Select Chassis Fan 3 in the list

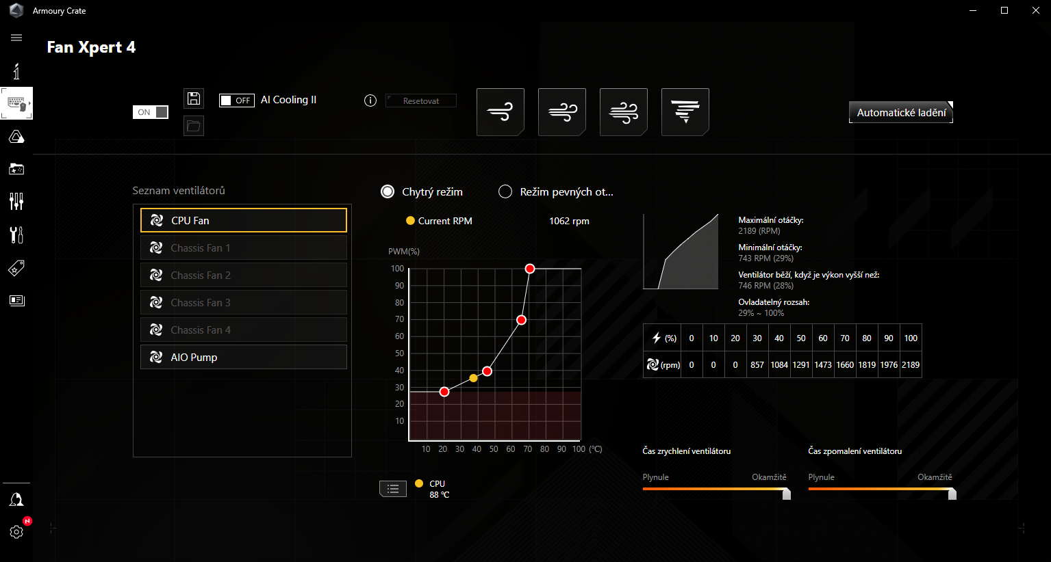pyautogui.click(x=244, y=302)
